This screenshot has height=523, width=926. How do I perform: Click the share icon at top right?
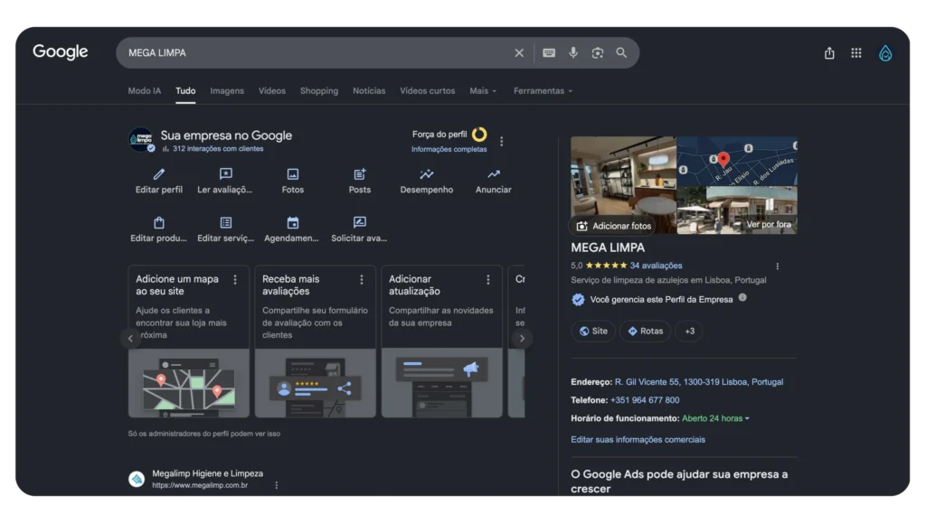829,53
